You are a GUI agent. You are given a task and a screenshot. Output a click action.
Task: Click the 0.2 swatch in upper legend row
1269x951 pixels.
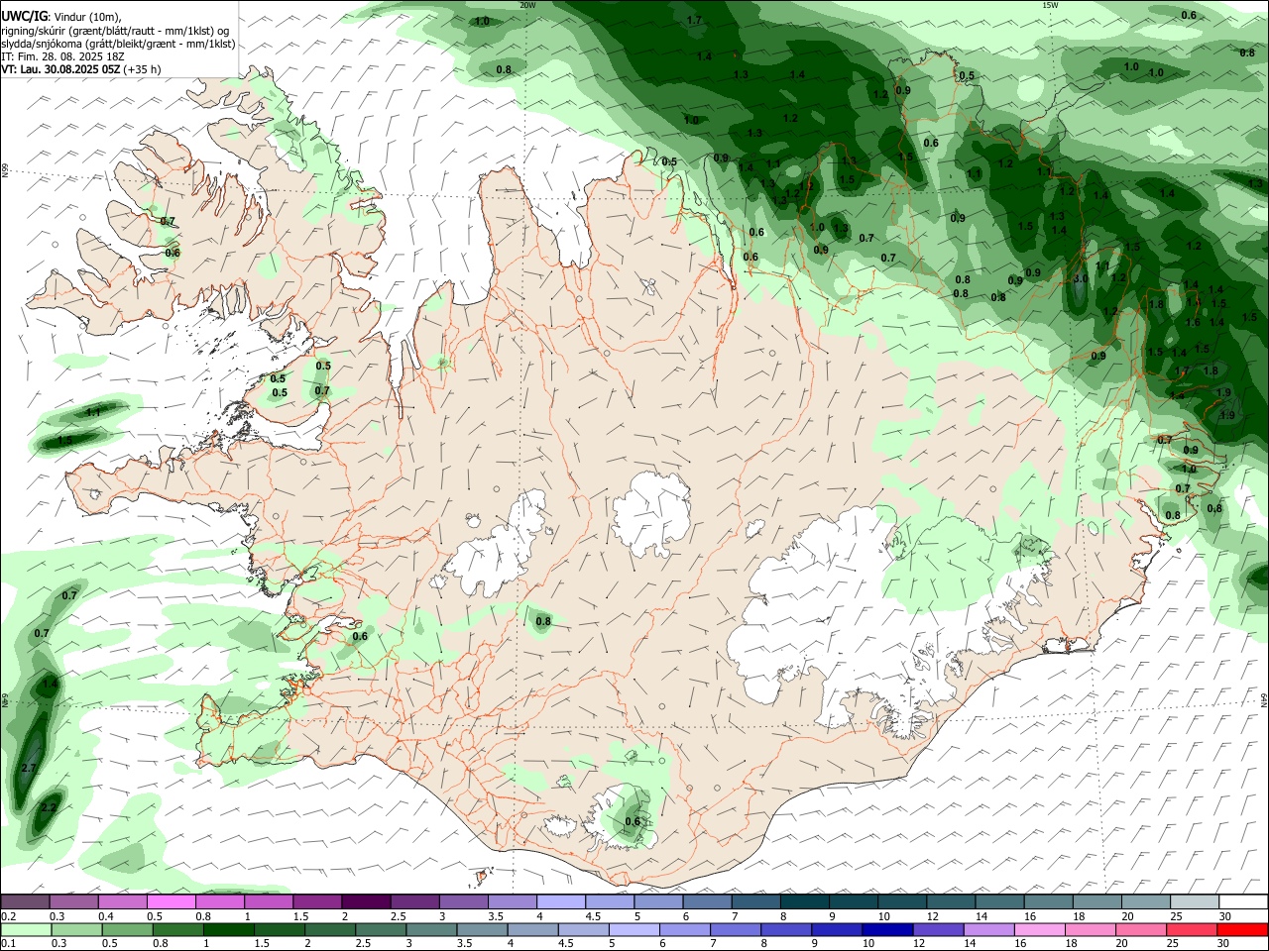tap(25, 902)
